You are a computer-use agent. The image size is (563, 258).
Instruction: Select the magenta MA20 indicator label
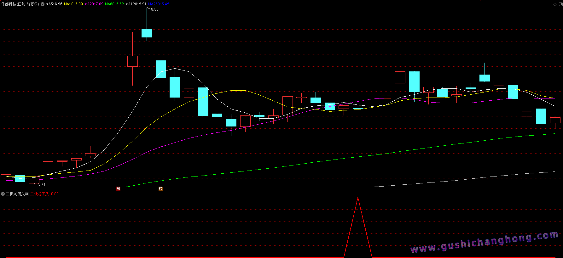click(x=94, y=4)
